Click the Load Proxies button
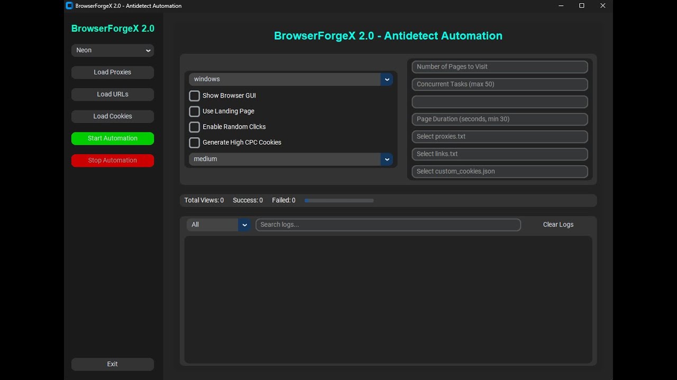Viewport: 677px width, 380px height. [113, 72]
